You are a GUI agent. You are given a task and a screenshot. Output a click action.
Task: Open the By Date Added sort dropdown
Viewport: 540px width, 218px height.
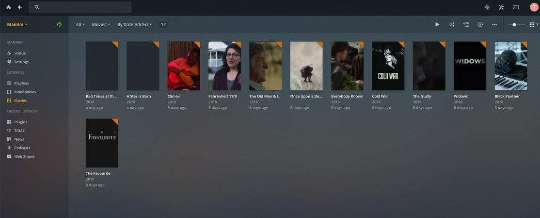coord(134,24)
